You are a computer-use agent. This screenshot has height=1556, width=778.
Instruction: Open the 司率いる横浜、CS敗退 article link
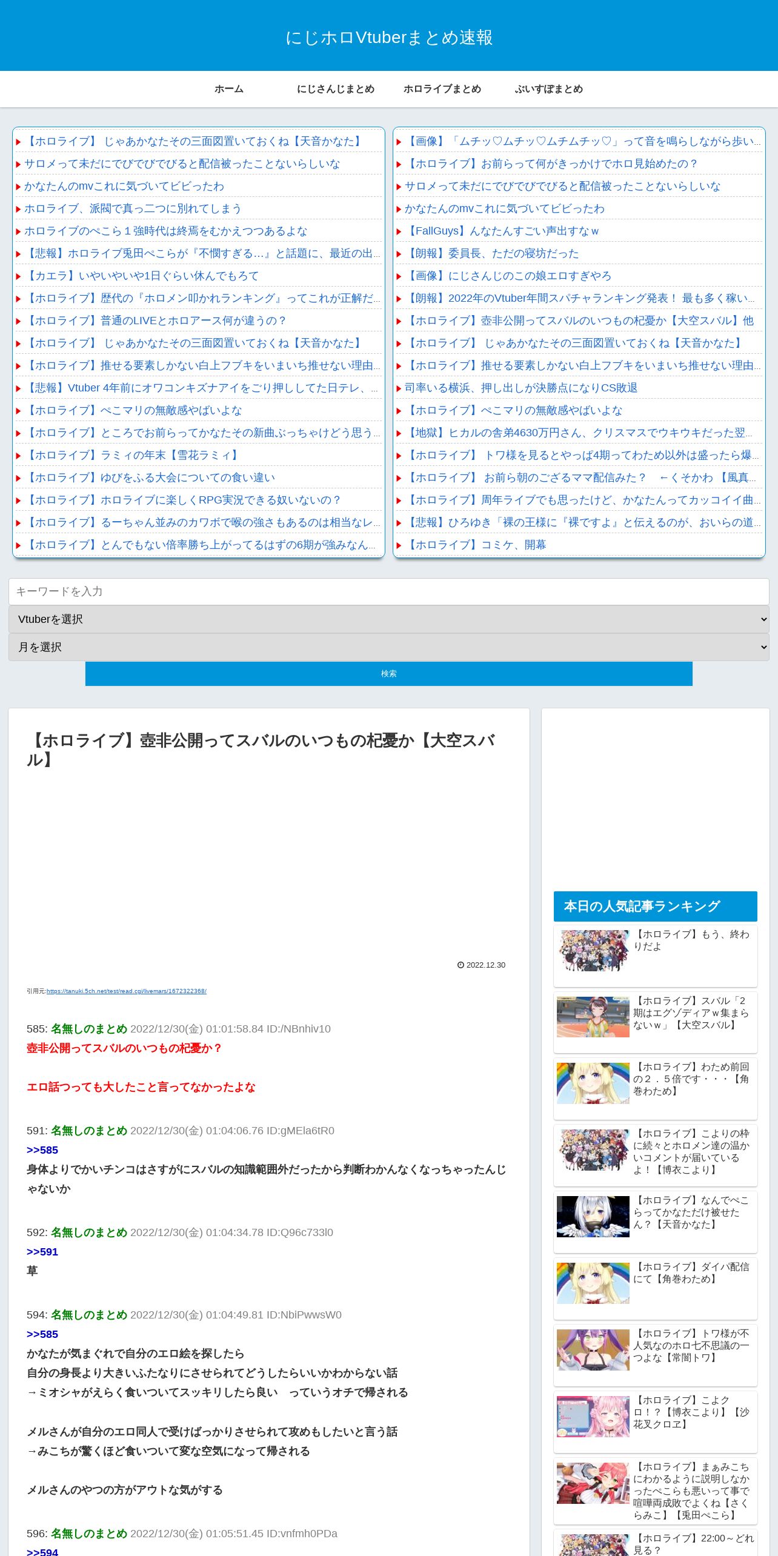click(521, 388)
